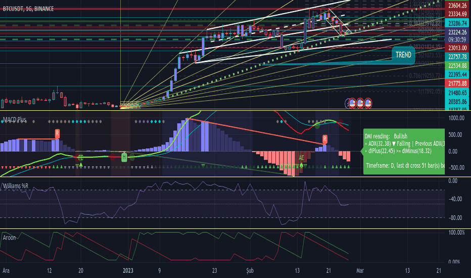Click the 1000.00 value on MACD scale

tap(456, 118)
